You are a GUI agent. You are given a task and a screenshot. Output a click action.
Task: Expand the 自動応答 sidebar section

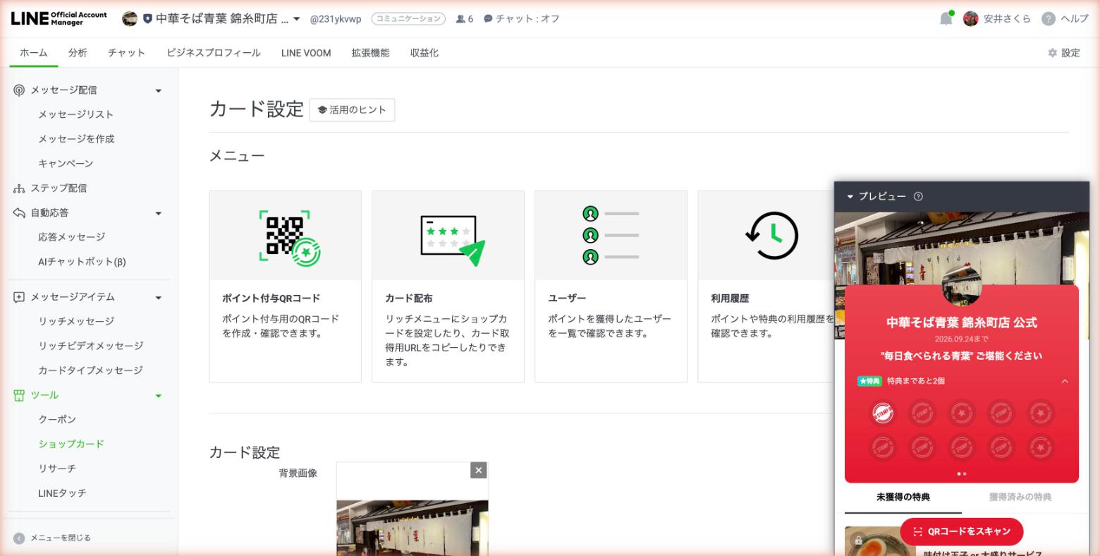tap(159, 212)
